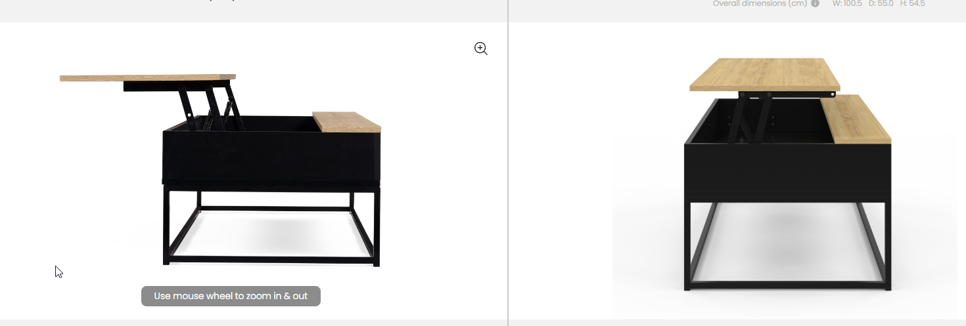Image resolution: width=966 pixels, height=326 pixels.
Task: Click the magnifier zoom-in icon
Action: 481,49
